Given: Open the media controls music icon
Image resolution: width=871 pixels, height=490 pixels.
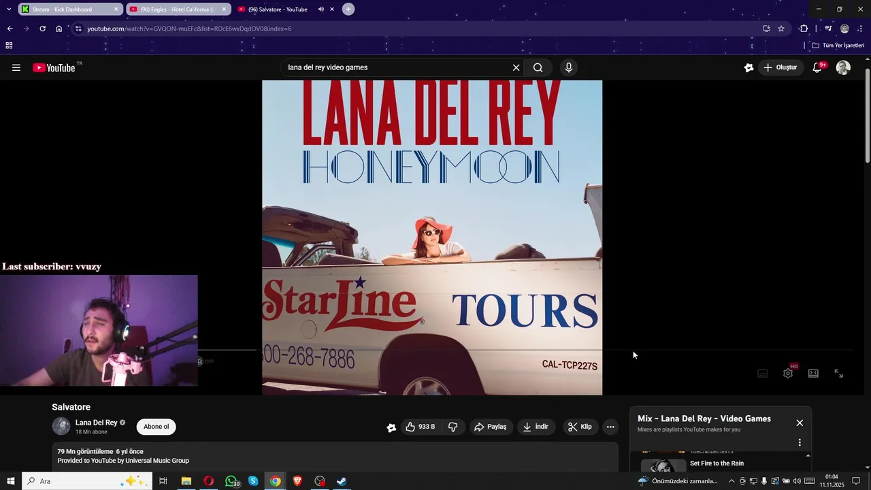Looking at the screenshot, I should tap(828, 29).
